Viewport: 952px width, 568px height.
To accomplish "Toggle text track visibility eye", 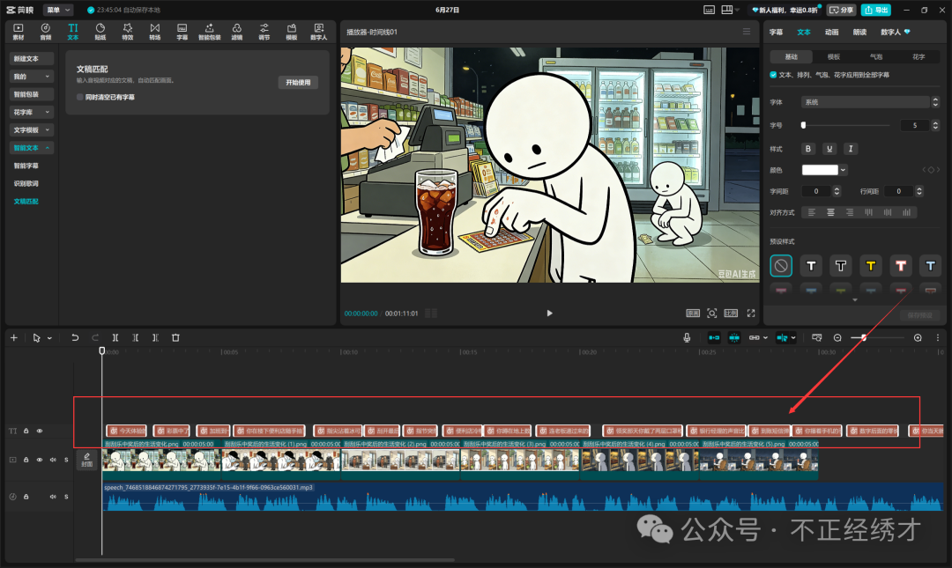I will tap(40, 431).
